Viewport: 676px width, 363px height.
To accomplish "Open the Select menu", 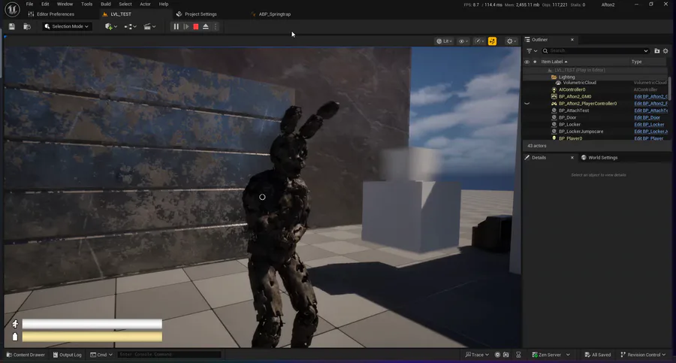I will (x=125, y=4).
